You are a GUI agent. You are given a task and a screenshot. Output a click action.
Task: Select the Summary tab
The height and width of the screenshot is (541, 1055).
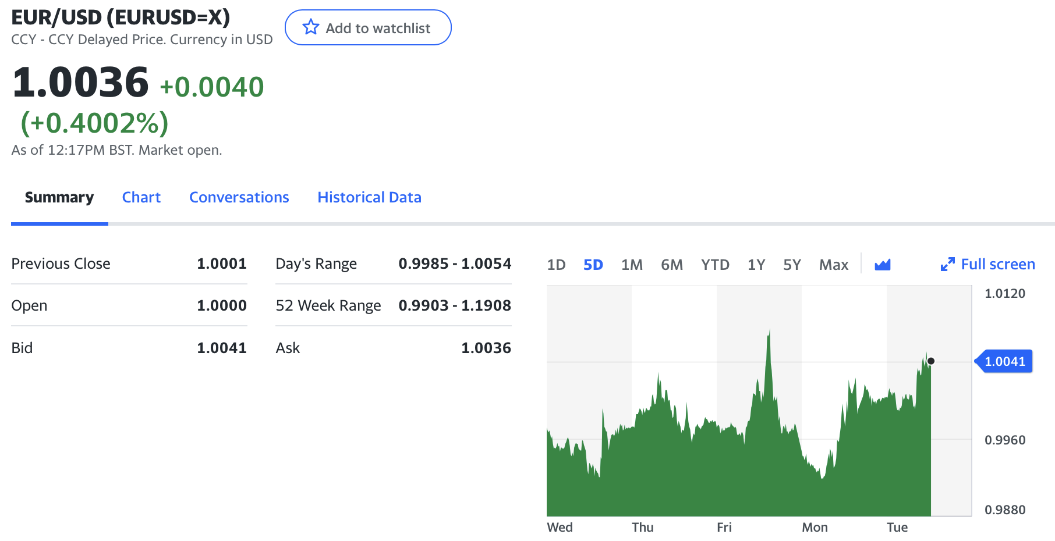tap(59, 197)
